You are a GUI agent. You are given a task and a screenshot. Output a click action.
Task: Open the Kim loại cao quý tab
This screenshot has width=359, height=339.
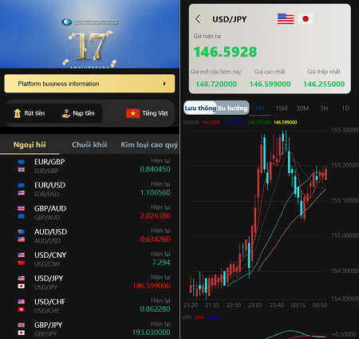click(x=149, y=144)
